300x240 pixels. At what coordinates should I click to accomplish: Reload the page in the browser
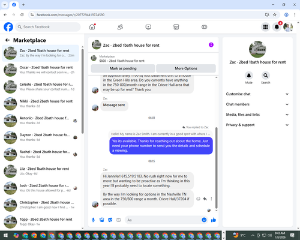(22, 14)
